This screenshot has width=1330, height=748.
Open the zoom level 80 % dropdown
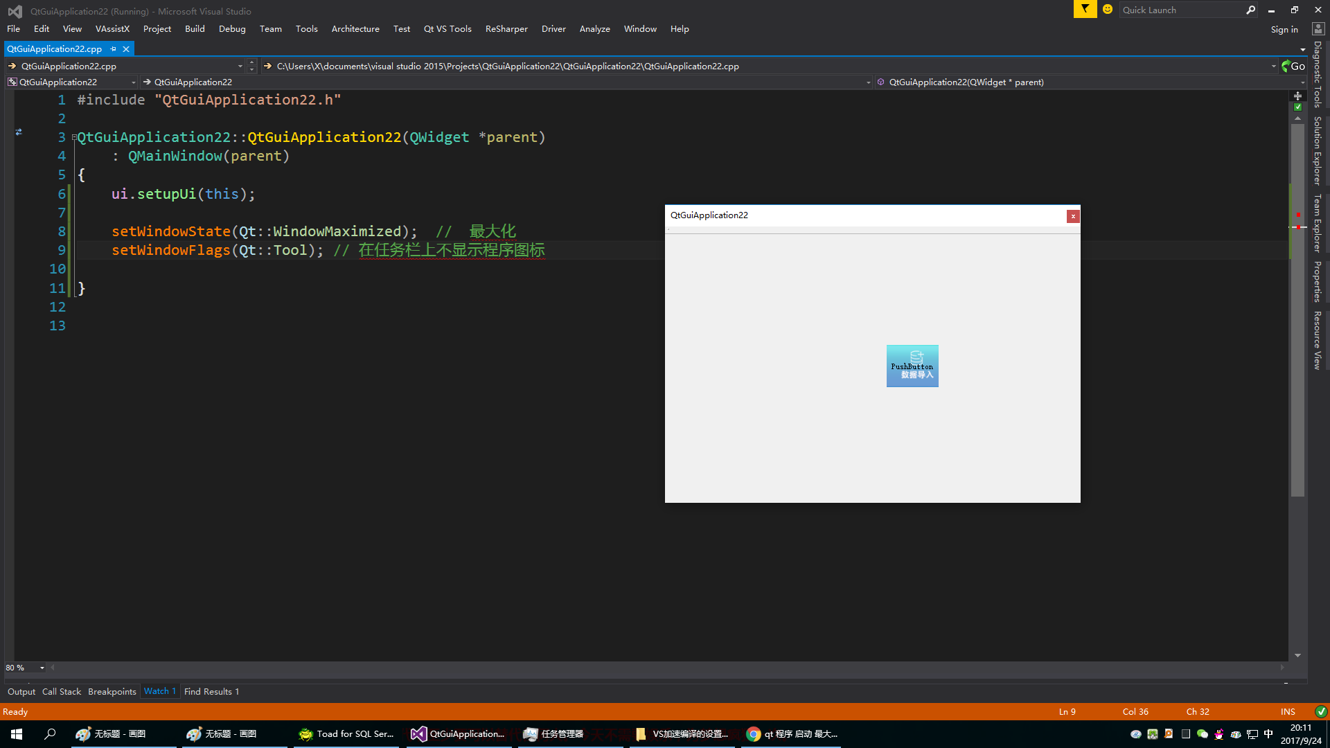pos(25,668)
